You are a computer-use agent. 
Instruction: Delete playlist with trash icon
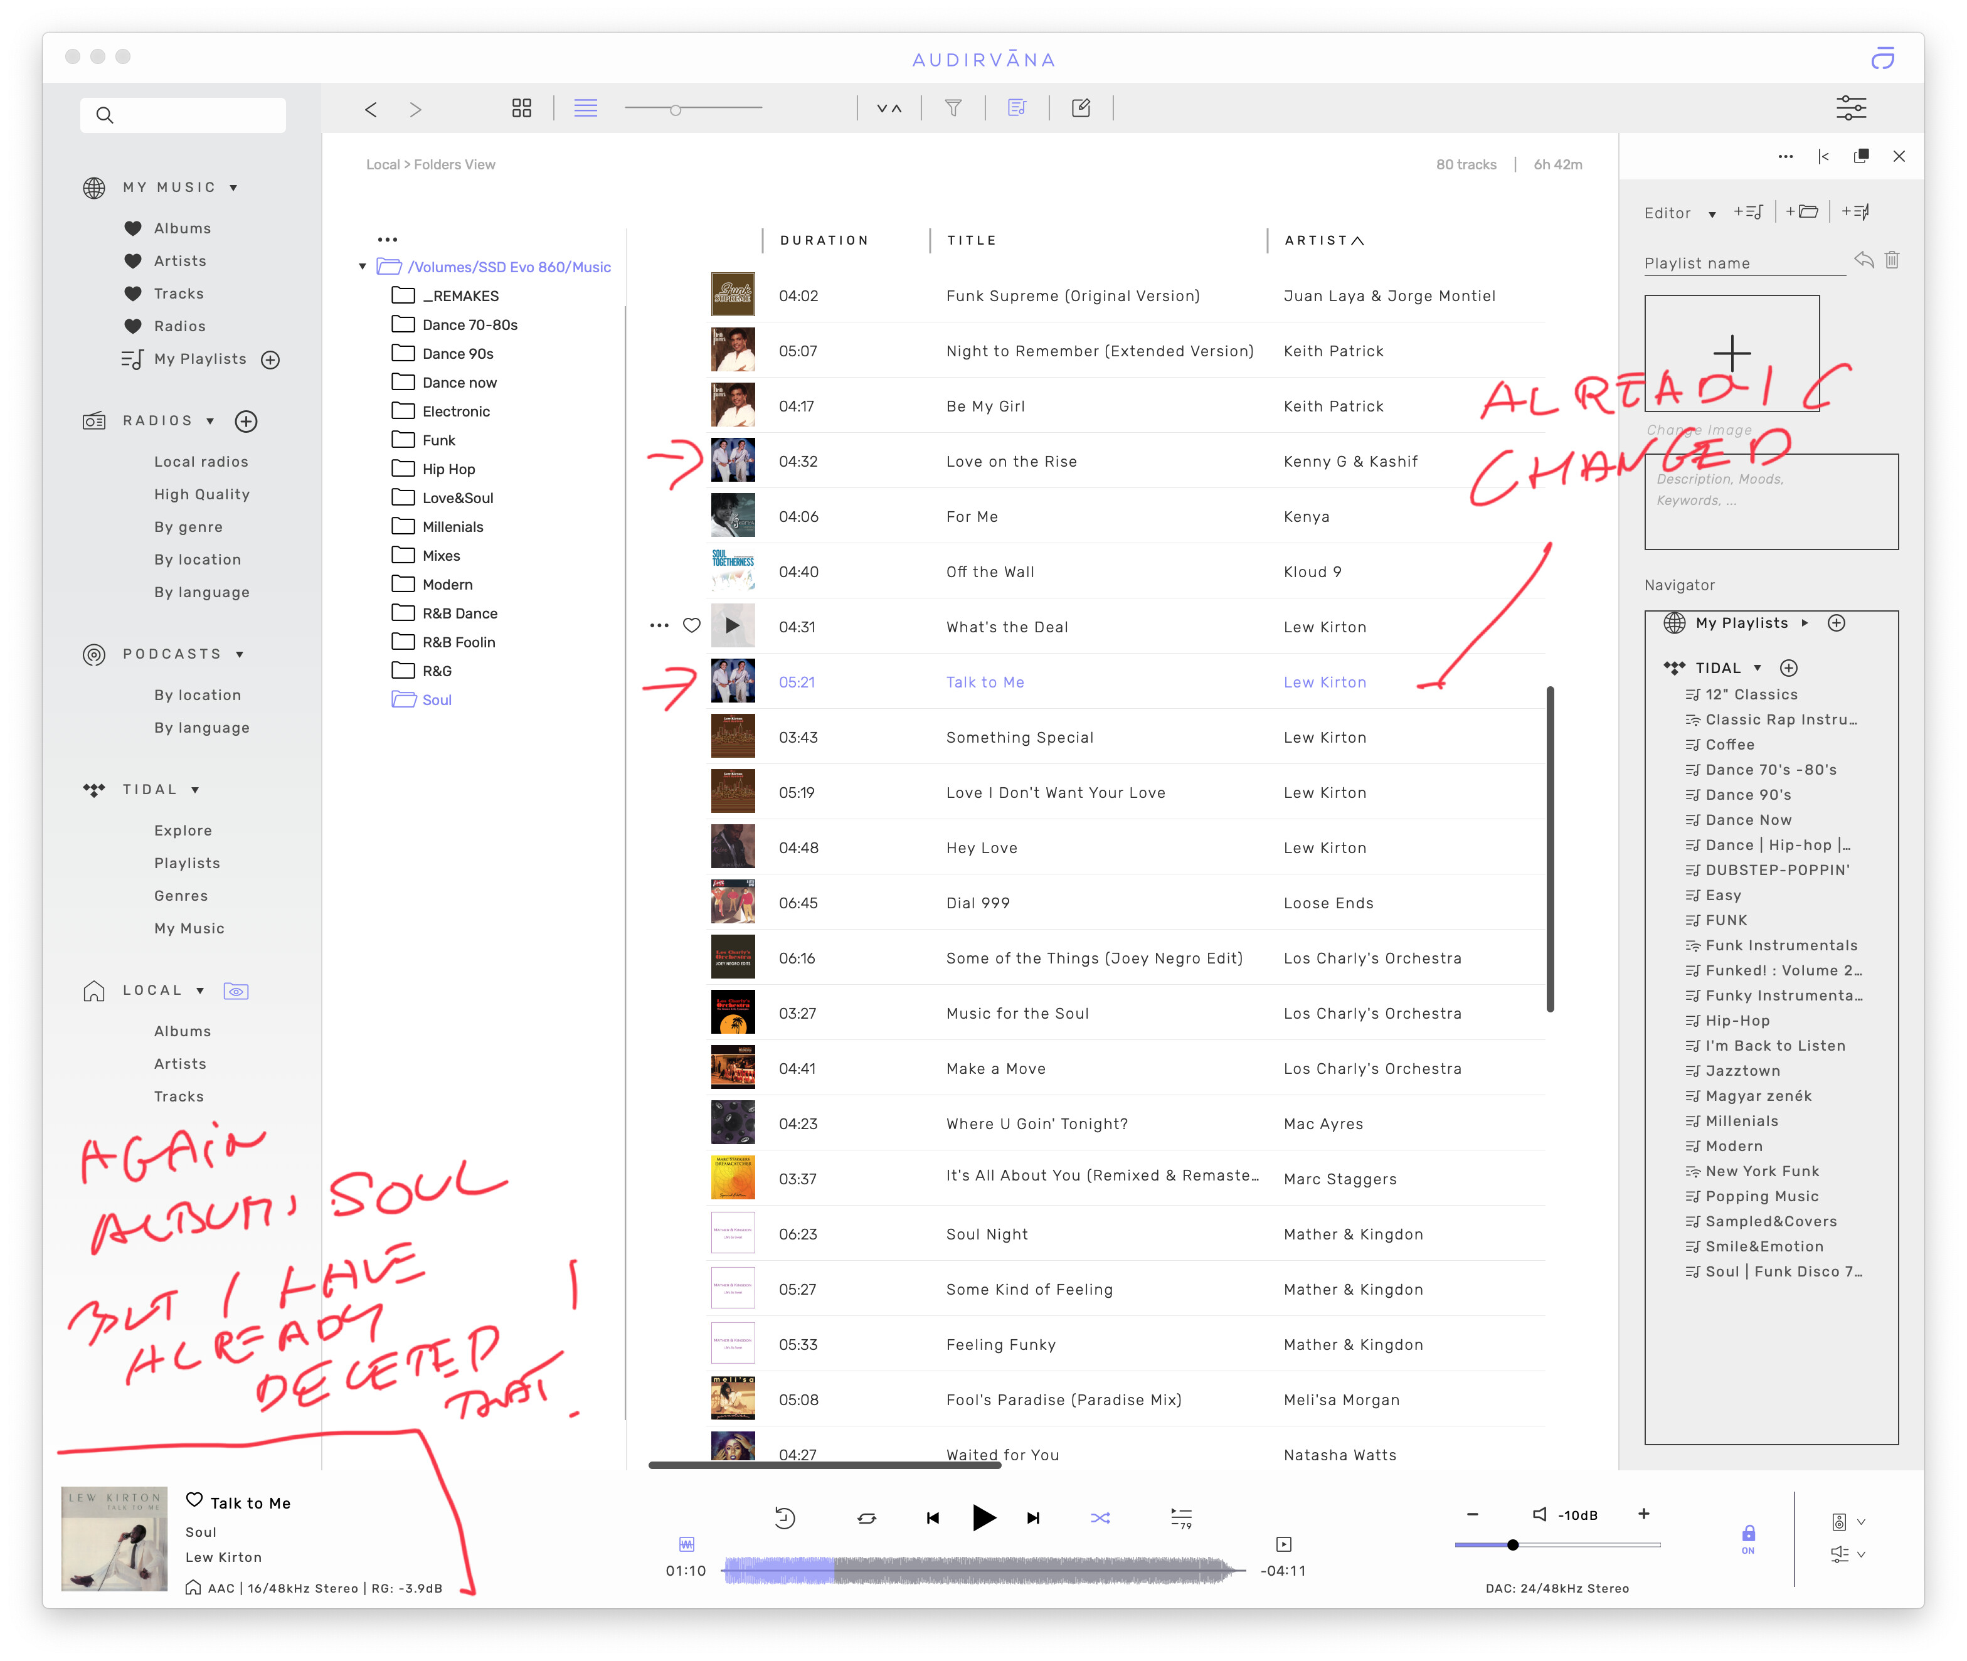(x=1892, y=260)
